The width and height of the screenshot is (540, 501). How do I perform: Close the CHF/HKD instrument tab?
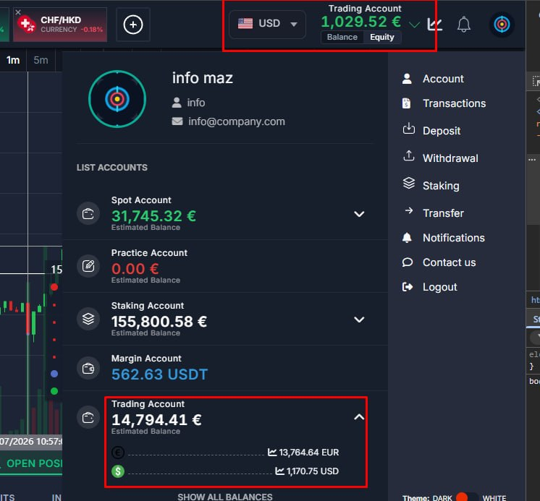point(18,12)
